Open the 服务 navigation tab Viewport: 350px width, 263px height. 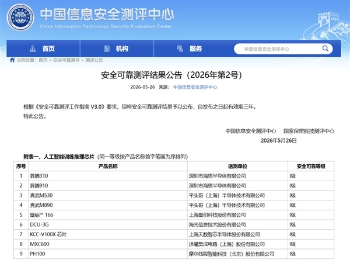190,49
